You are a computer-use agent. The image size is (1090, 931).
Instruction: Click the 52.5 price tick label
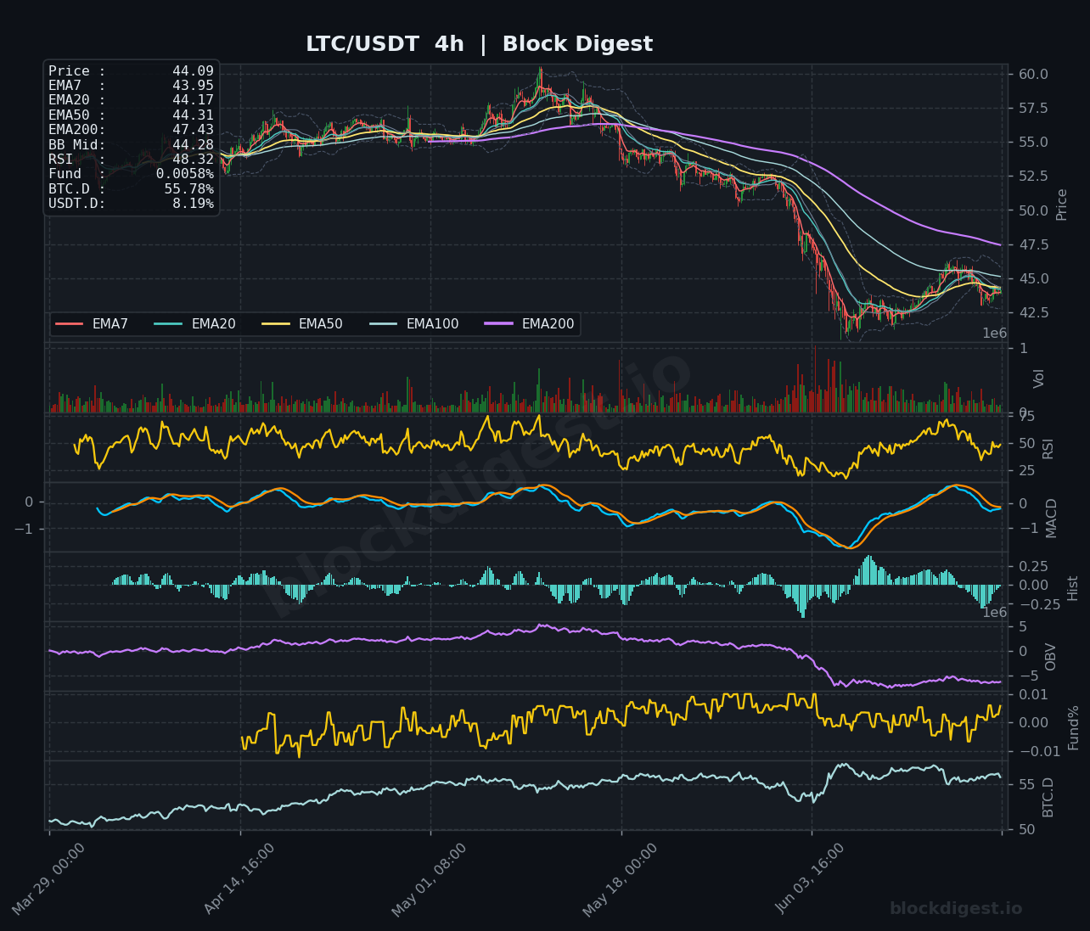(1033, 177)
